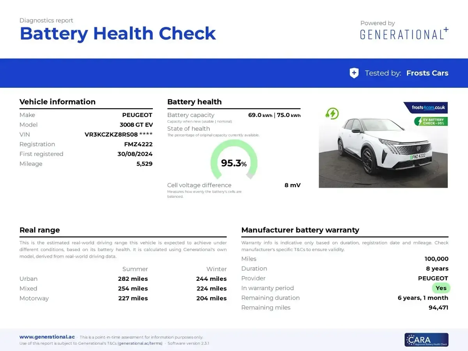Select the model value 3008 GT EV
This screenshot has width=468, height=351.
136,125
